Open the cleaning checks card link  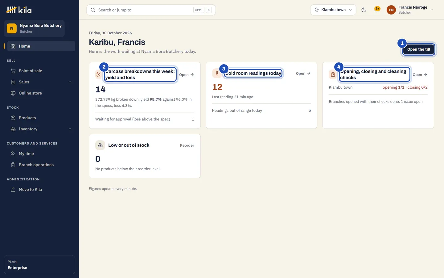pos(420,74)
